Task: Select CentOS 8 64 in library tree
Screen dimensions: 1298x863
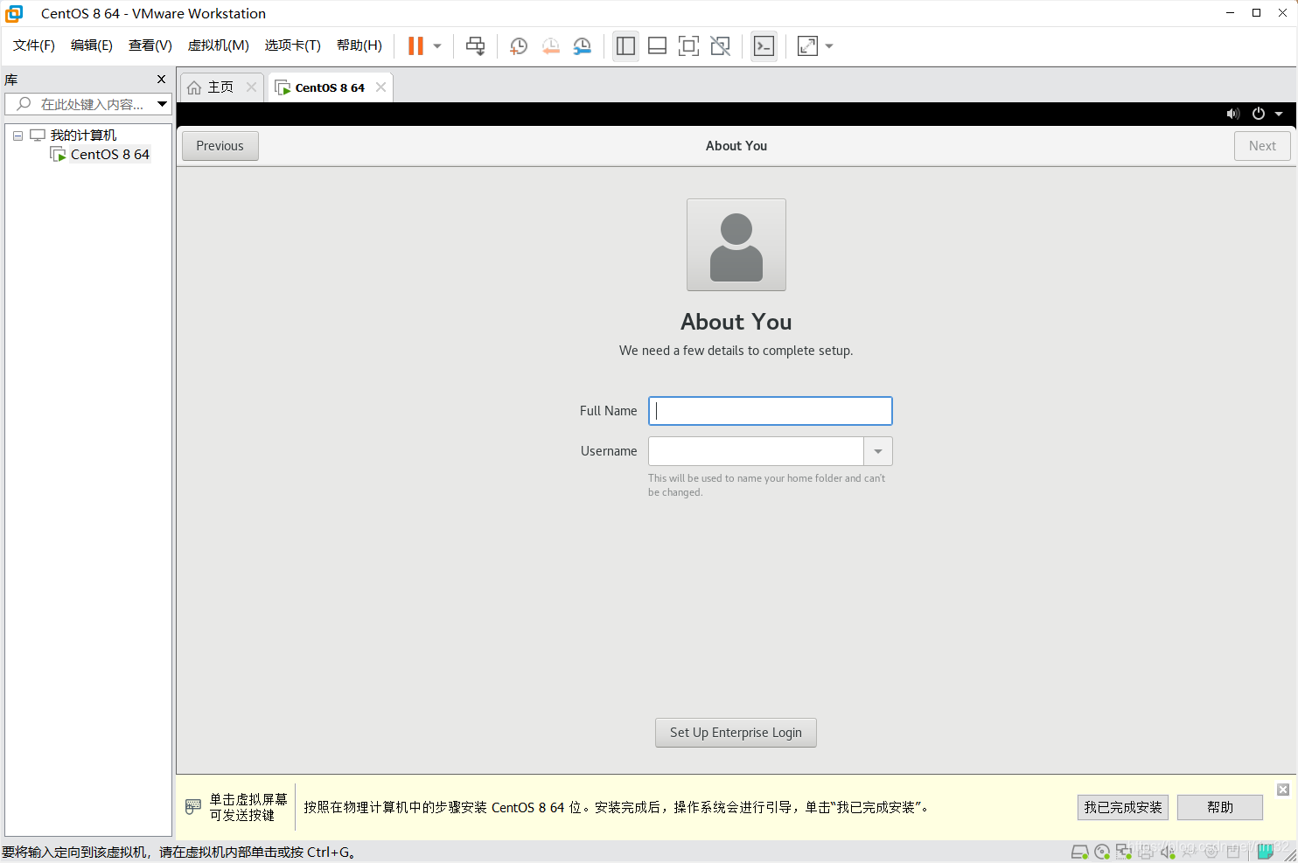Action: (x=110, y=155)
